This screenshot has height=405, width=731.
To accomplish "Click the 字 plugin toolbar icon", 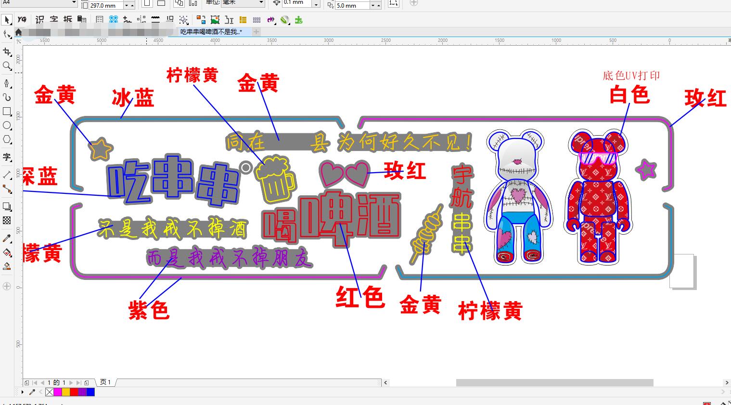I will pyautogui.click(x=54, y=20).
